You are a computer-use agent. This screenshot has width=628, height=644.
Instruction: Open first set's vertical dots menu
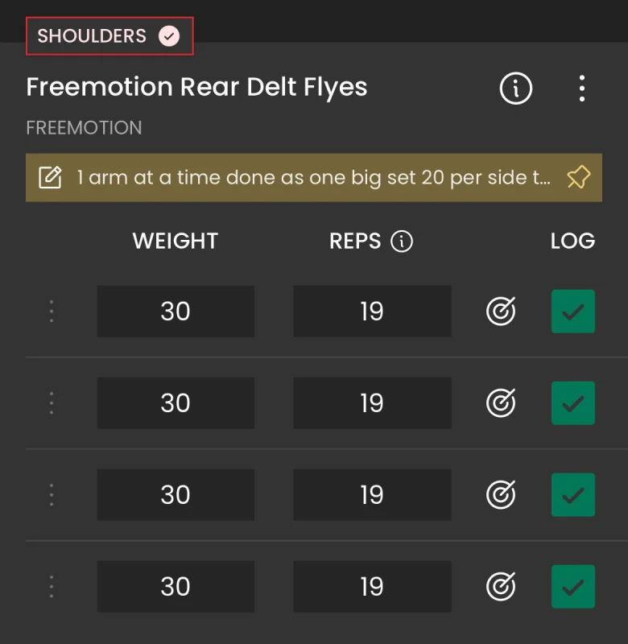pyautogui.click(x=52, y=312)
